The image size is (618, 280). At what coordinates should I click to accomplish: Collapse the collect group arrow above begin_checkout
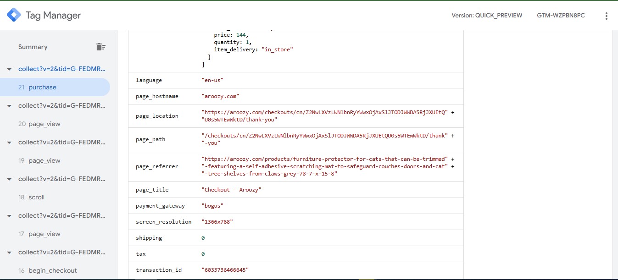click(x=9, y=253)
